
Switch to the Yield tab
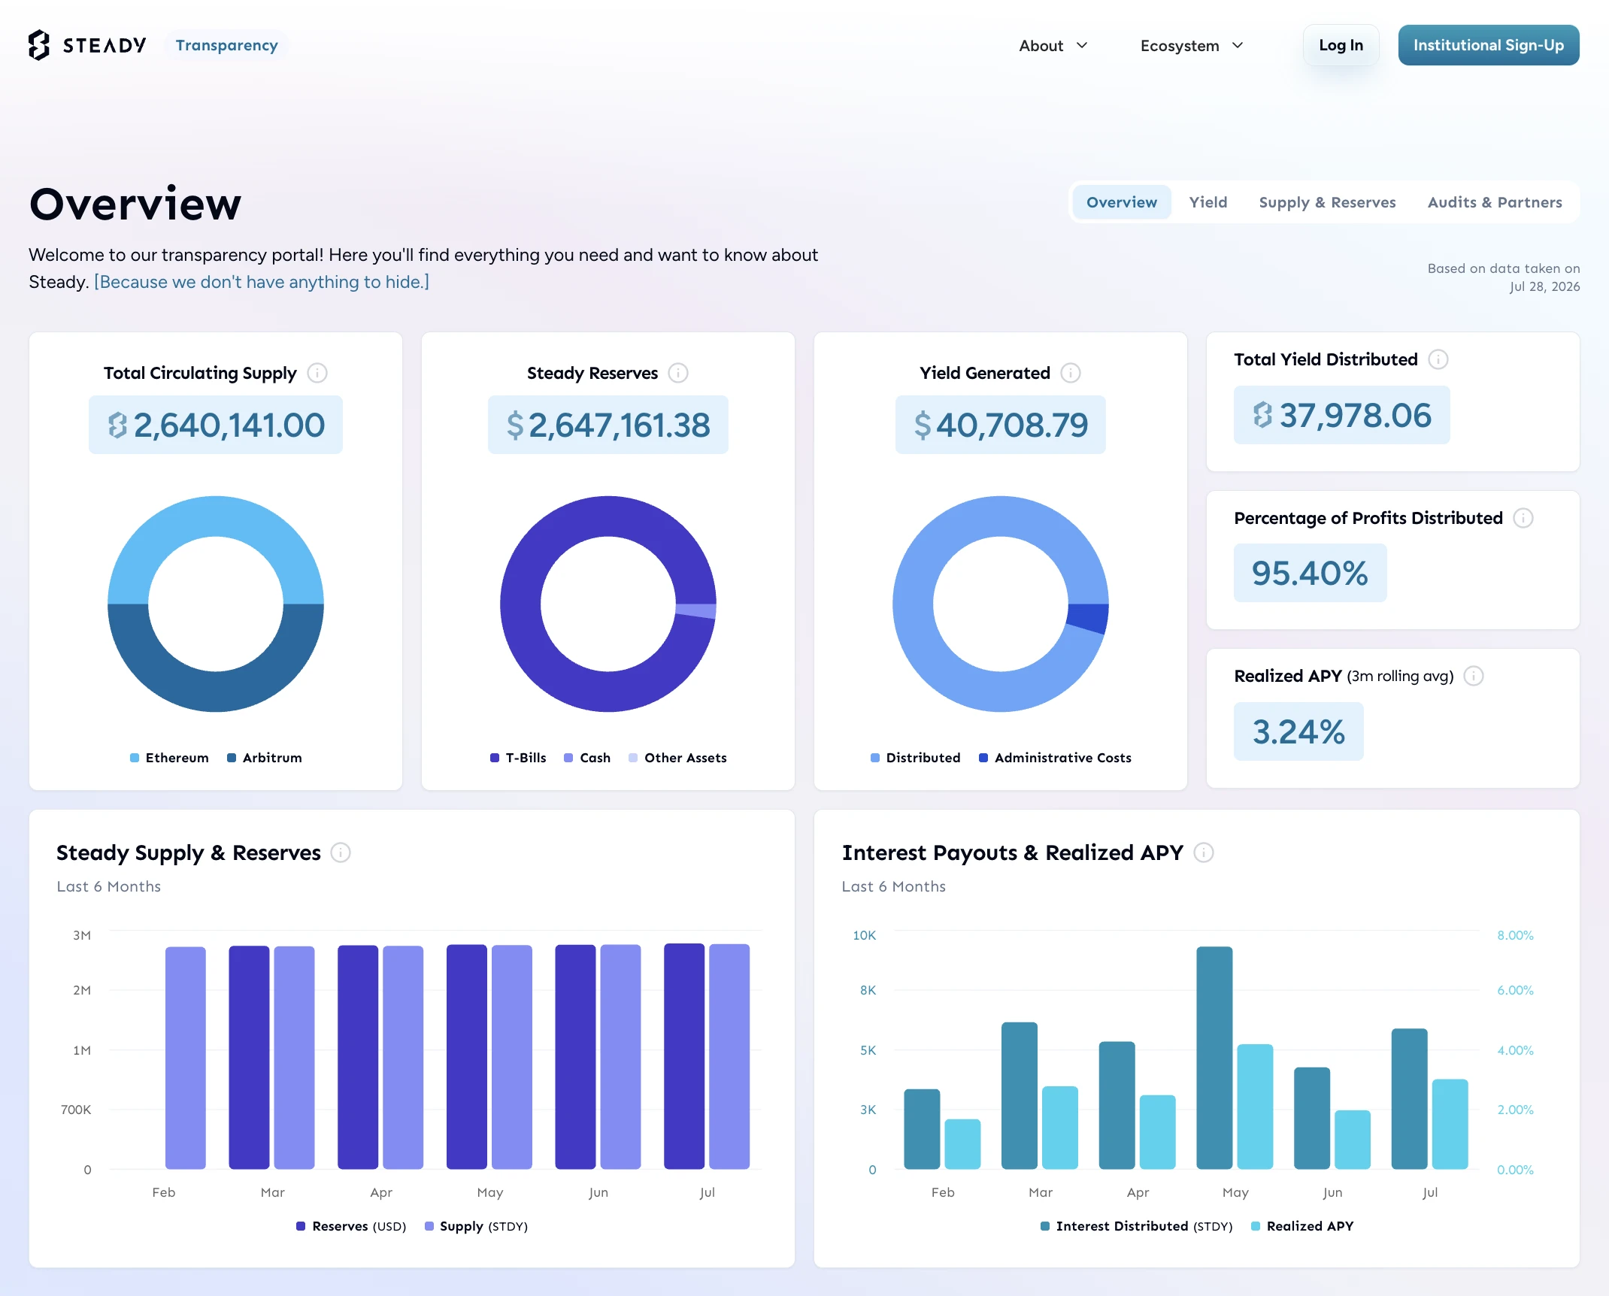pos(1208,202)
